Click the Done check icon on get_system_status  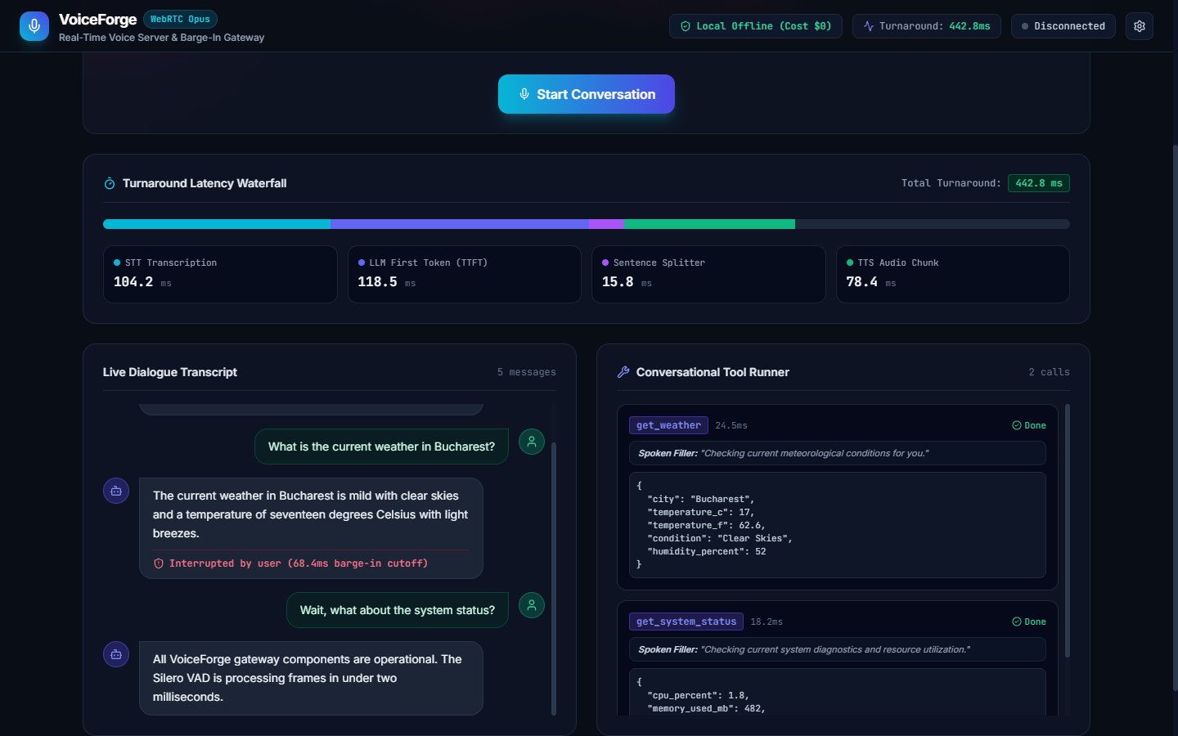(1017, 622)
